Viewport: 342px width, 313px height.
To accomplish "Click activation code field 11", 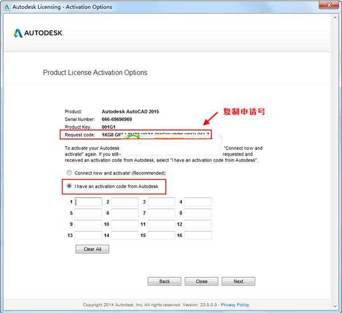I will (x=161, y=224).
